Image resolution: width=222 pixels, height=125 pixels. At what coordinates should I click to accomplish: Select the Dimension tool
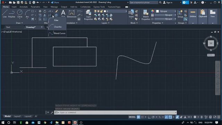(x=72, y=14)
